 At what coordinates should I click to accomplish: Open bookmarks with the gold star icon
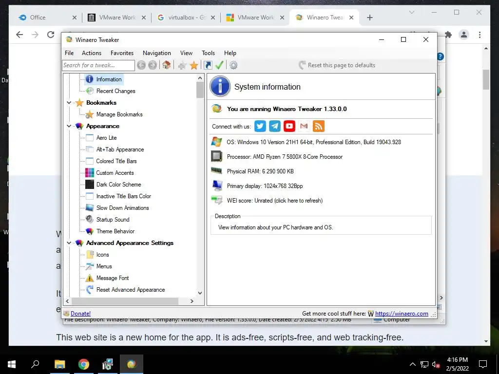[x=194, y=66]
